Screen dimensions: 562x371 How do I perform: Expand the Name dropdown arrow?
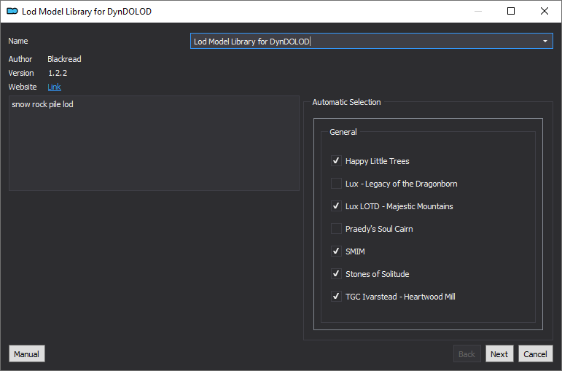click(x=545, y=42)
